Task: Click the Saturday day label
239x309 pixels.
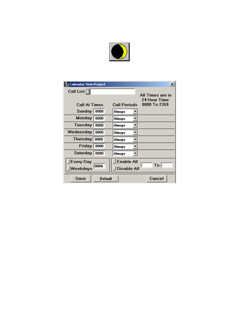Action: click(x=83, y=153)
